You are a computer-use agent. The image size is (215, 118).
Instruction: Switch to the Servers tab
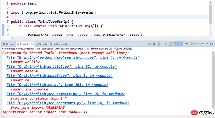(x=8, y=44)
